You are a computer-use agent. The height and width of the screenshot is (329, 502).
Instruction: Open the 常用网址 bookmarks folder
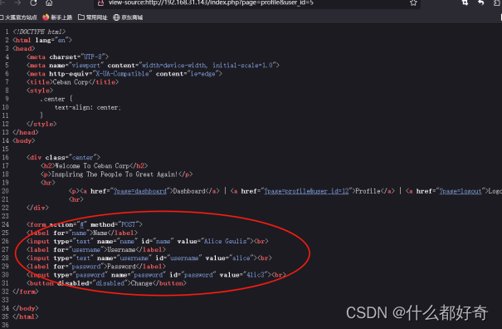(93, 17)
